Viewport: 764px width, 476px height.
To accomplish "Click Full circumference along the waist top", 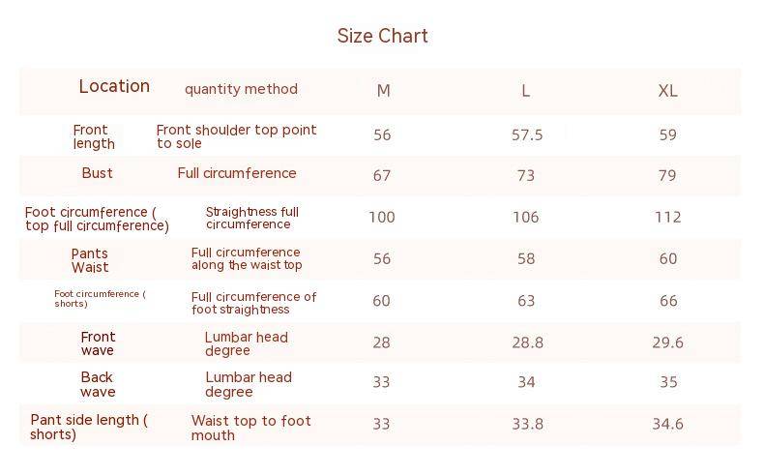I will coord(247,258).
